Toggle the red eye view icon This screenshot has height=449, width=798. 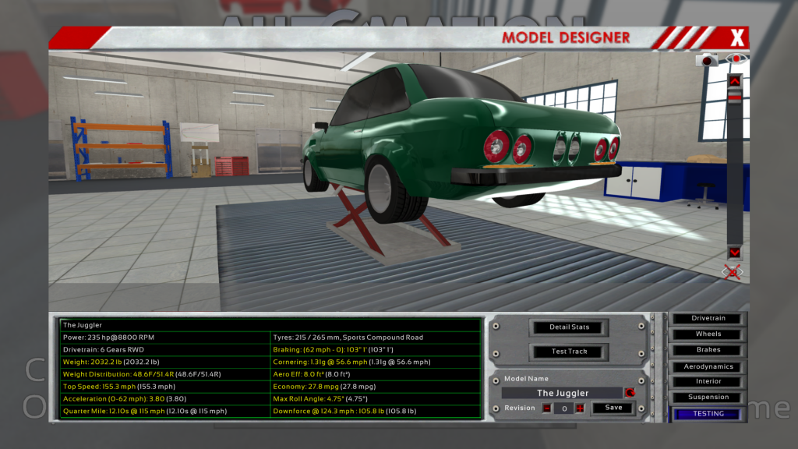point(735,59)
